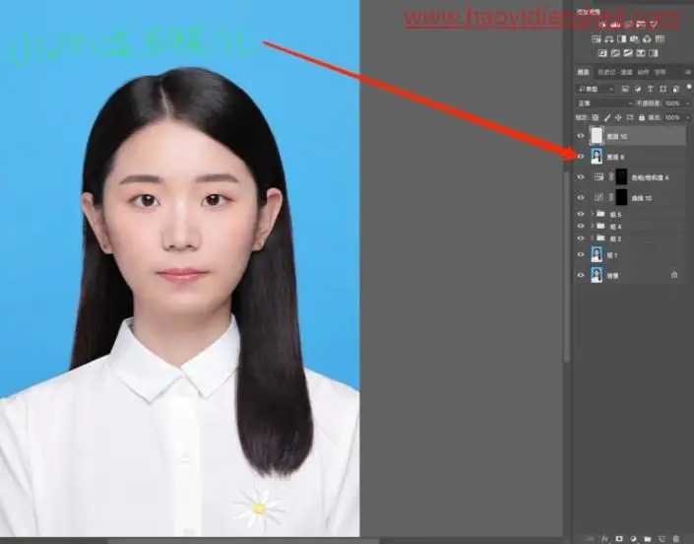Hide the 图 1 layer
Screen dimensions: 694x544
tap(581, 254)
